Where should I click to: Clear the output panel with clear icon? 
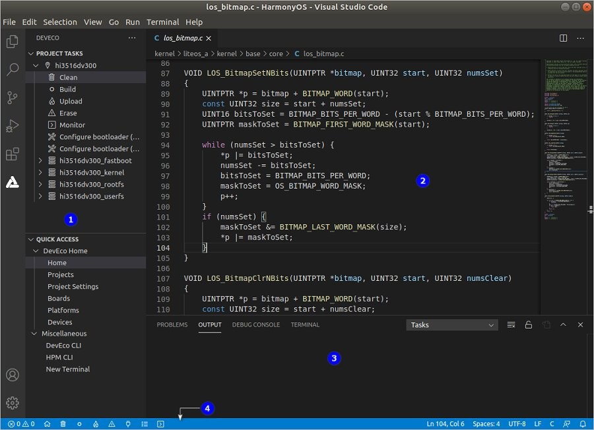pyautogui.click(x=511, y=324)
